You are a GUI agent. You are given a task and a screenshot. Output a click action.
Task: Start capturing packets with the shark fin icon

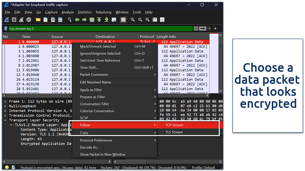coord(7,19)
